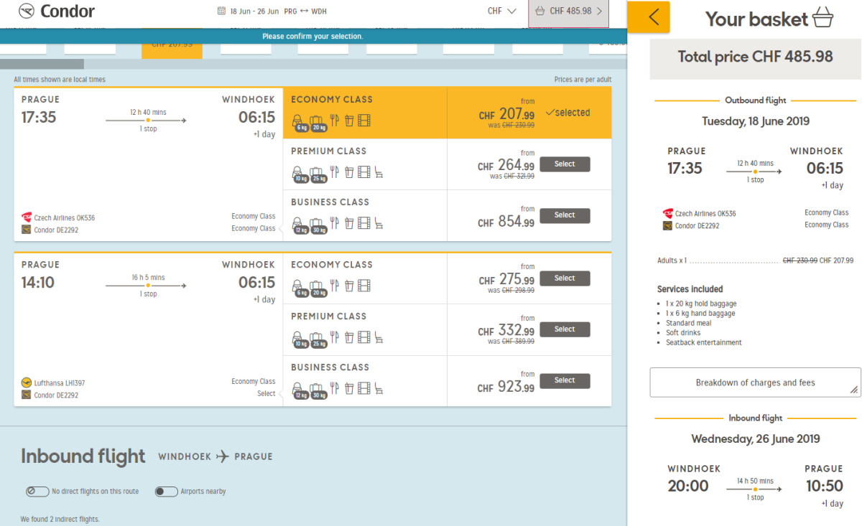Click the 6 kg hand baggage icon in selected Economy
Viewport: 862px width, 526px height.
pyautogui.click(x=300, y=122)
